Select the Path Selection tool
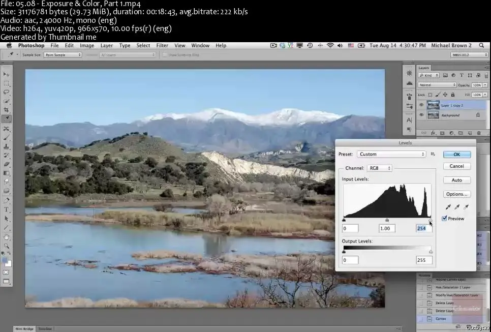This screenshot has width=491, height=332. [6, 219]
